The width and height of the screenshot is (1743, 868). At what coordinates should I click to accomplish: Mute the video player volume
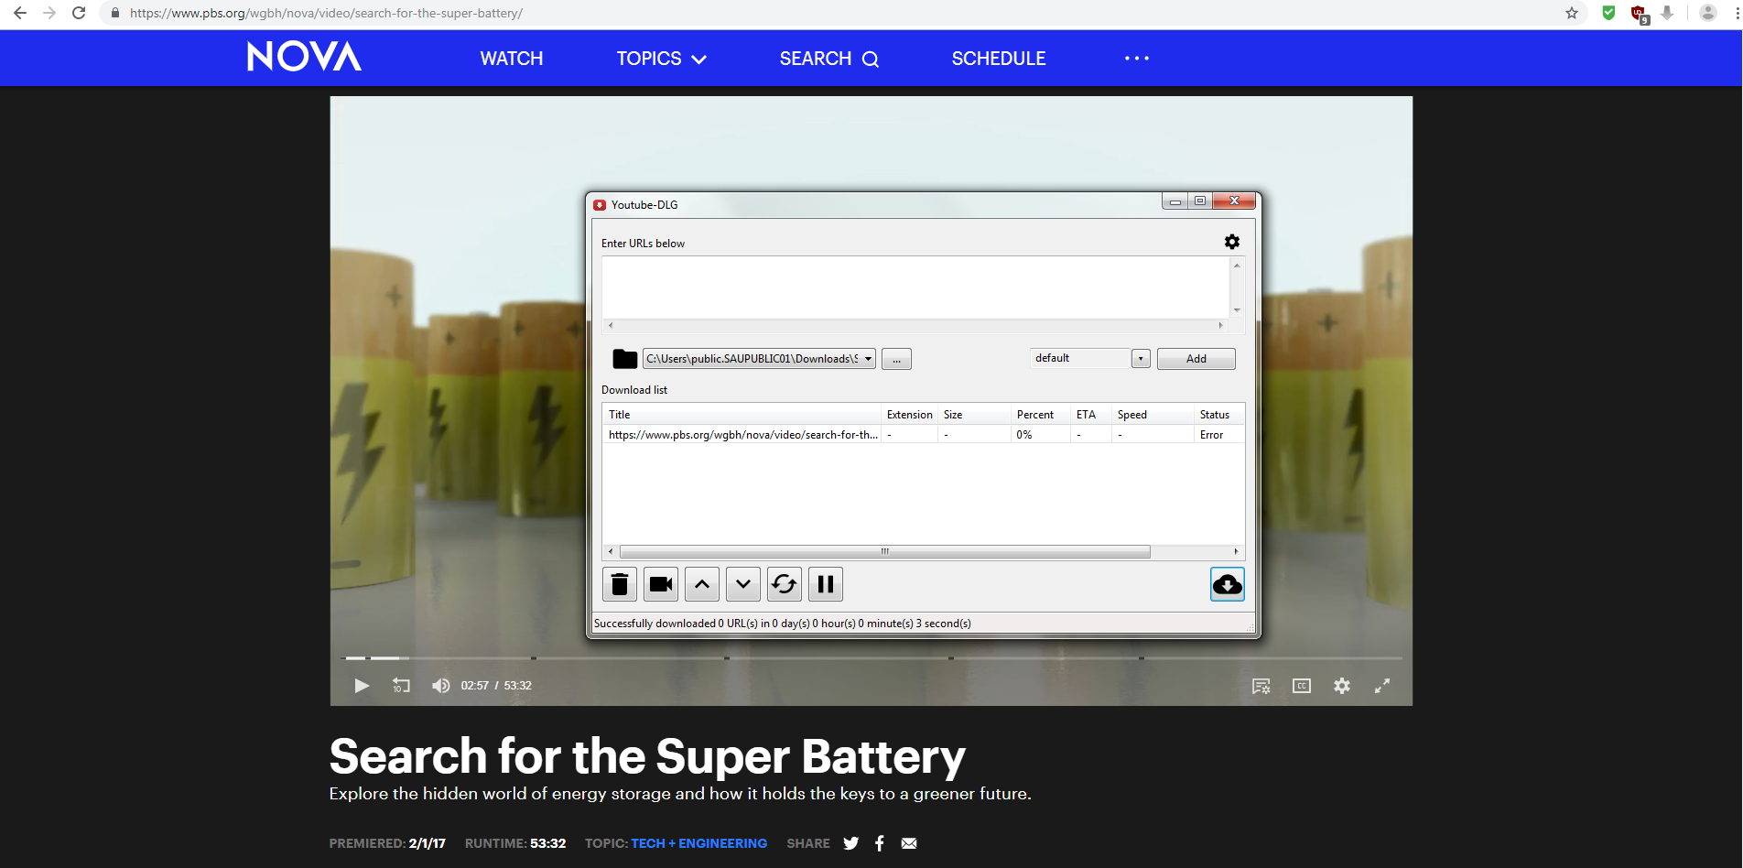pos(440,685)
